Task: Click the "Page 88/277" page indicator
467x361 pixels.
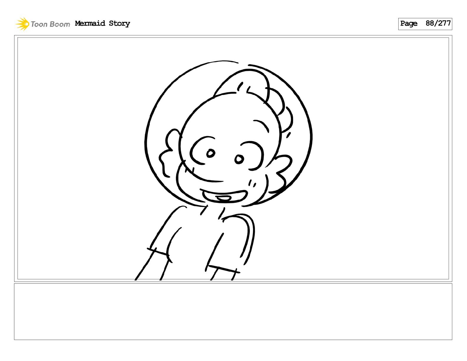Action: point(425,24)
